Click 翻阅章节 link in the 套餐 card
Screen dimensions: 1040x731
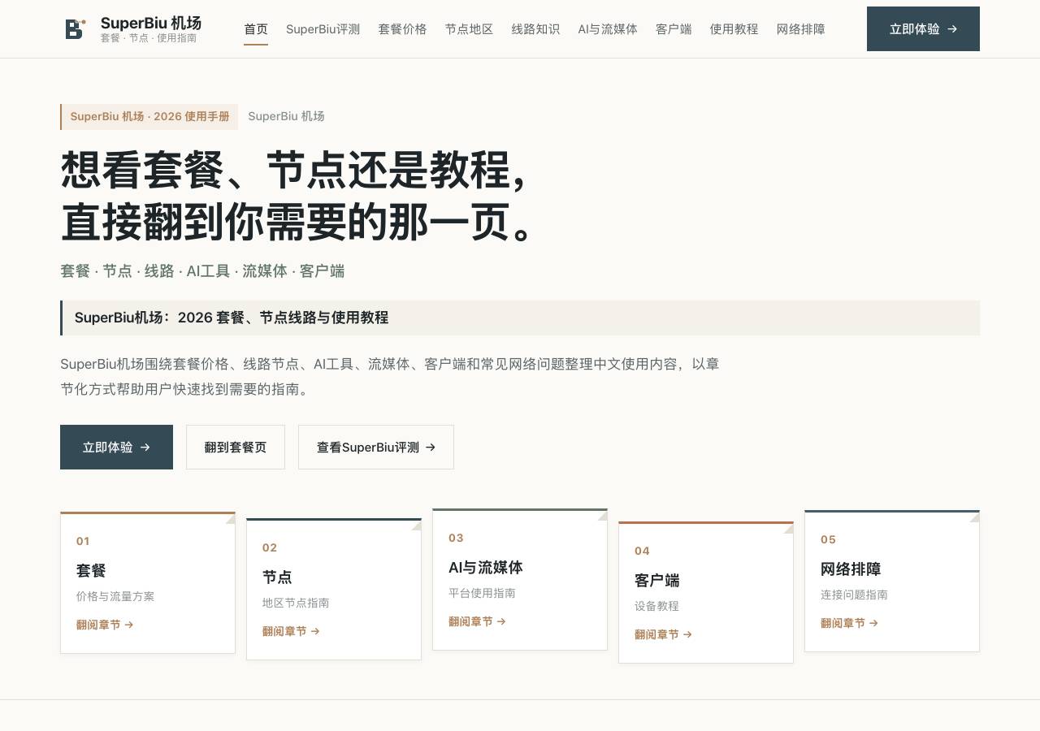105,625
